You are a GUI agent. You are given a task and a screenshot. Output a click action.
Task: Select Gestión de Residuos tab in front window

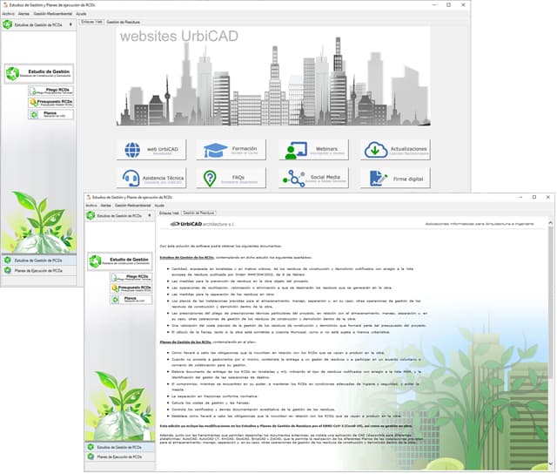(198, 213)
